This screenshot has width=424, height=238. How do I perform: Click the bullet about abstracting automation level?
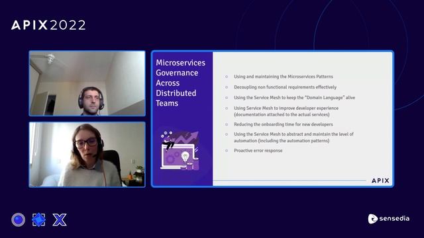[x=293, y=138]
